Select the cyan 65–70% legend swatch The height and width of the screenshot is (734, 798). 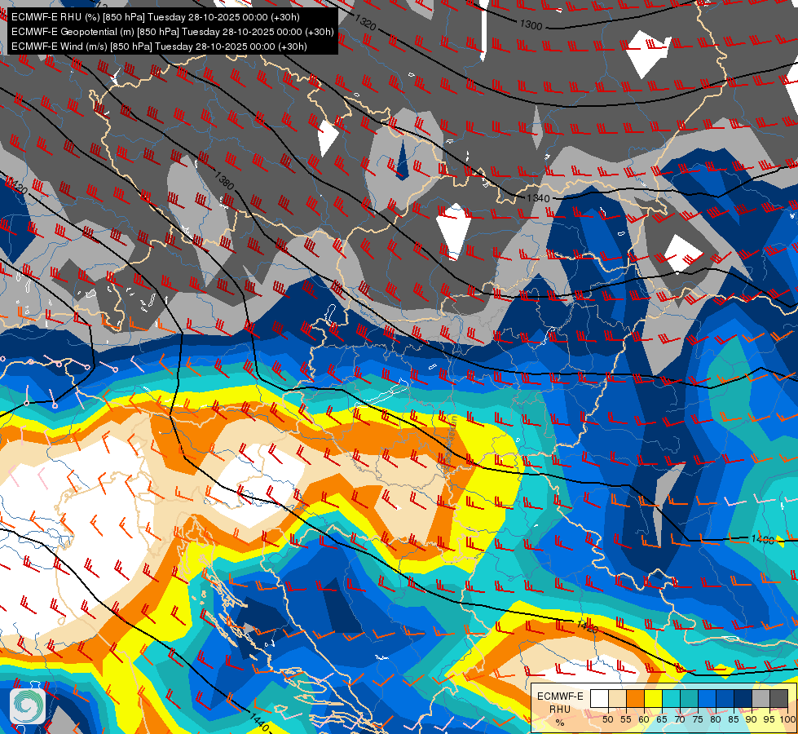click(672, 698)
